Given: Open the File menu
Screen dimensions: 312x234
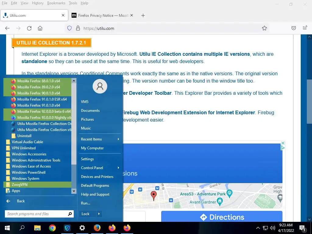Looking at the screenshot, I should (4, 3).
